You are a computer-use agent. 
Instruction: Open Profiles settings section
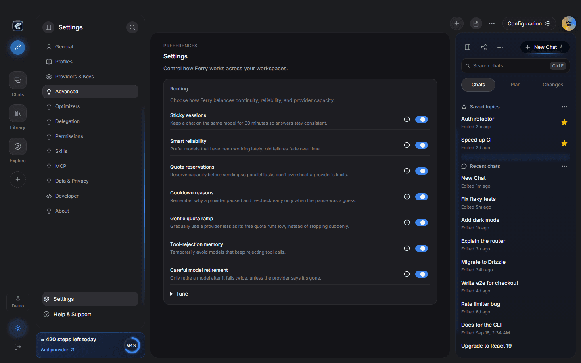click(90, 62)
